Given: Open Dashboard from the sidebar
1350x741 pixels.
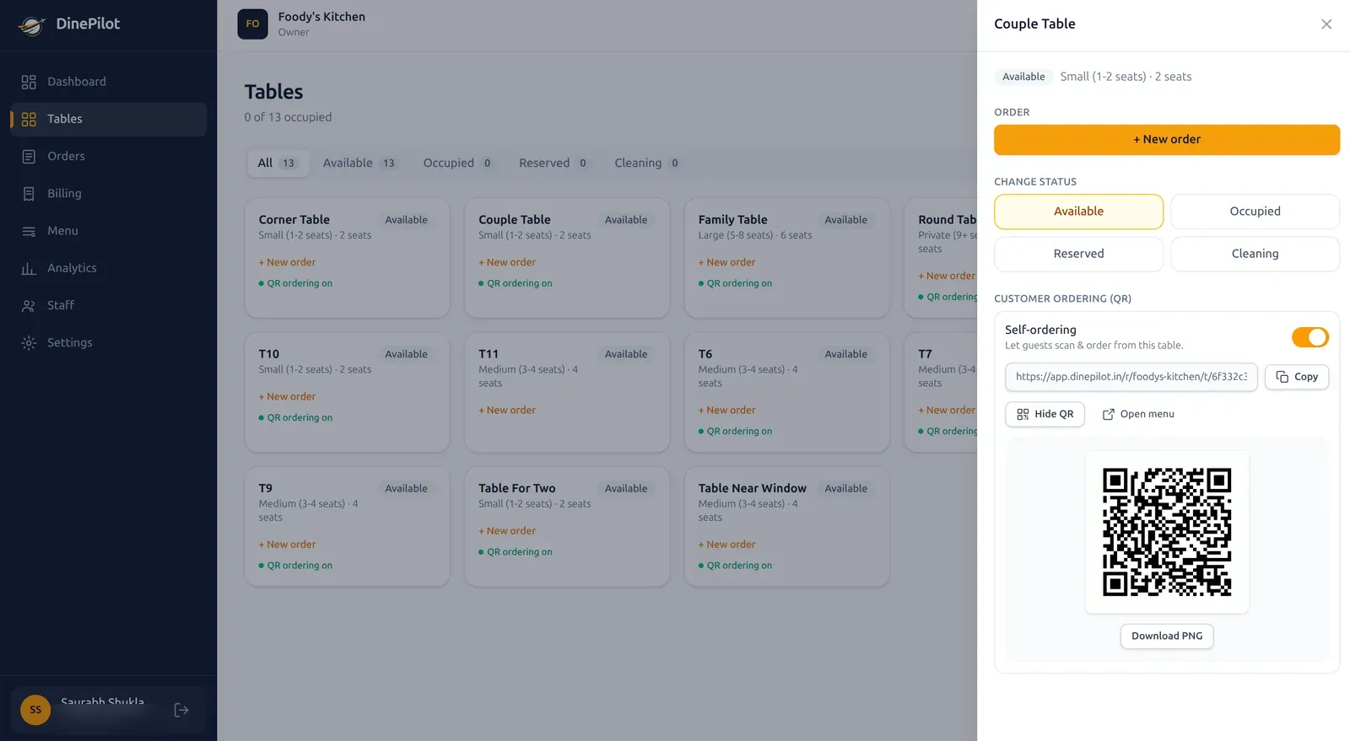Looking at the screenshot, I should click(x=108, y=82).
